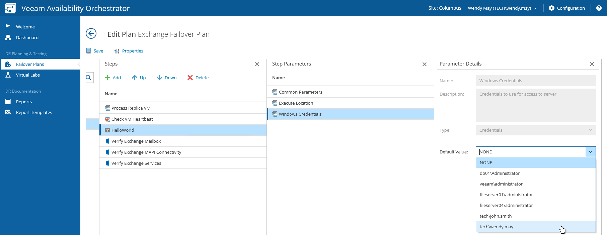Click the Default Value input field
The height and width of the screenshot is (235, 607).
tap(531, 152)
